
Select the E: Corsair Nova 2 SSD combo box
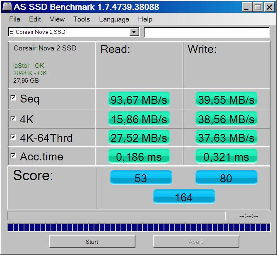(x=73, y=32)
